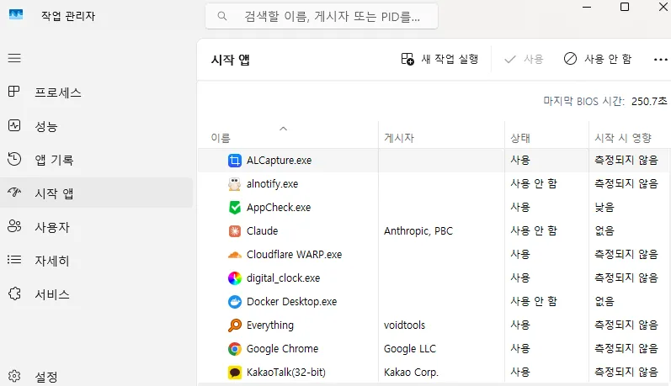The width and height of the screenshot is (671, 386).
Task: Switch to the 자세히 tab
Action: [x=96, y=260]
